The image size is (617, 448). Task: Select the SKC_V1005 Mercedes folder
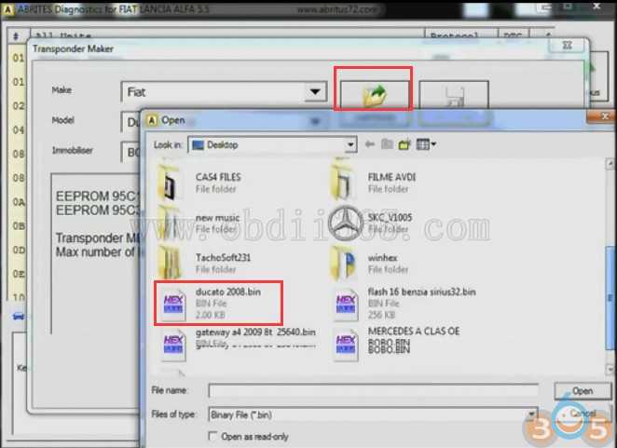(x=372, y=223)
